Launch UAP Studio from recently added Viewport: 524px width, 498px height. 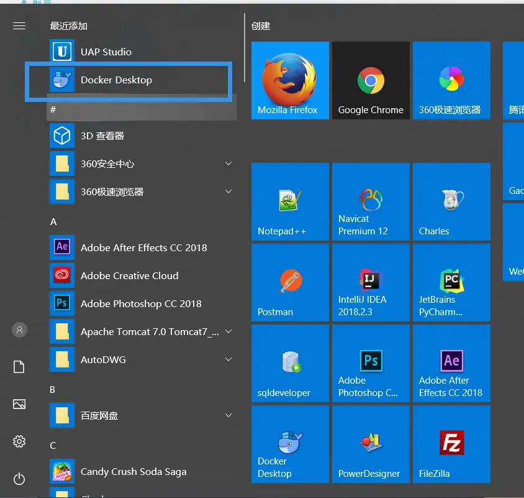click(x=142, y=52)
